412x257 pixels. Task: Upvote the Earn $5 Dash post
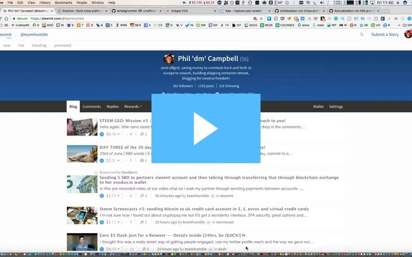pos(102,249)
